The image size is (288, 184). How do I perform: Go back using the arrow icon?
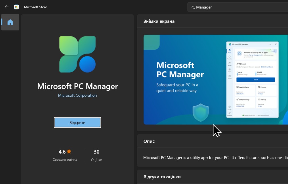[7, 7]
